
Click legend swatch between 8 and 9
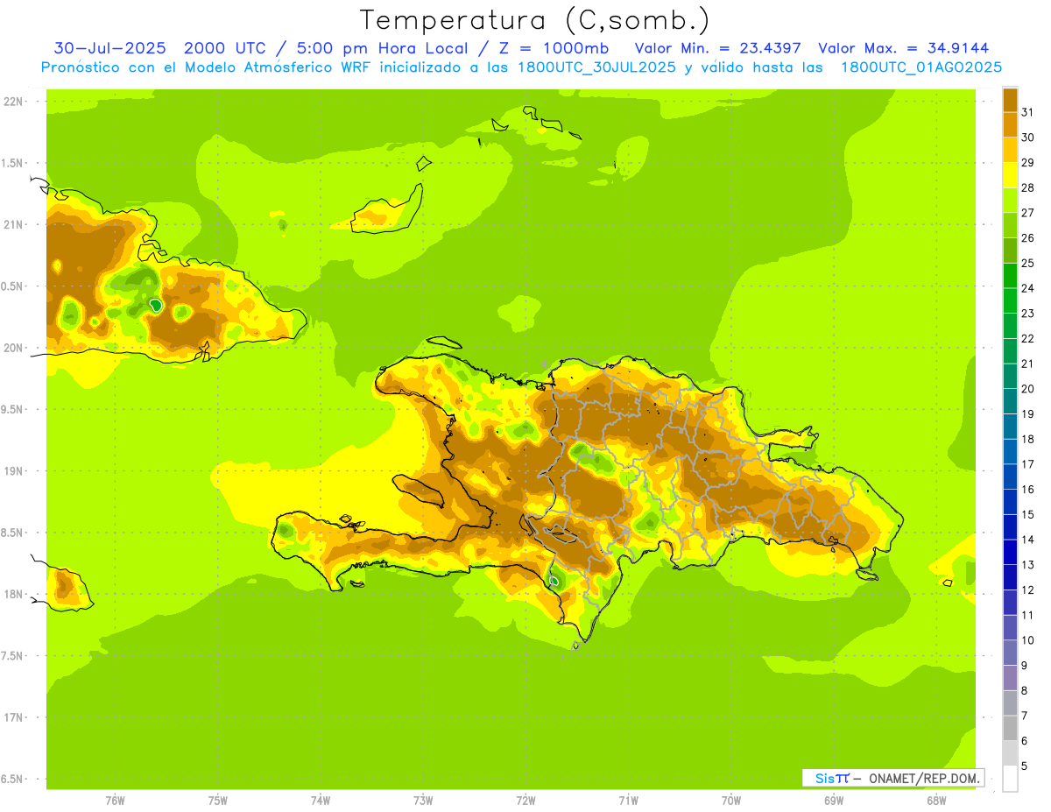[1010, 677]
